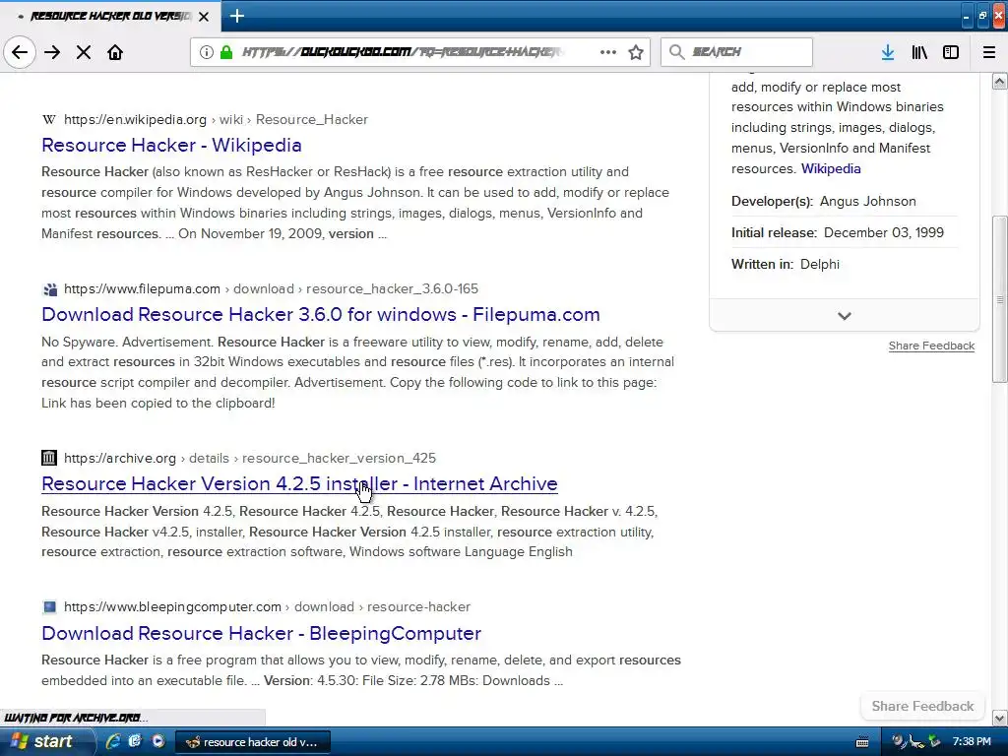Click the Filepuma paw favicon
1008x756 pixels.
point(49,289)
